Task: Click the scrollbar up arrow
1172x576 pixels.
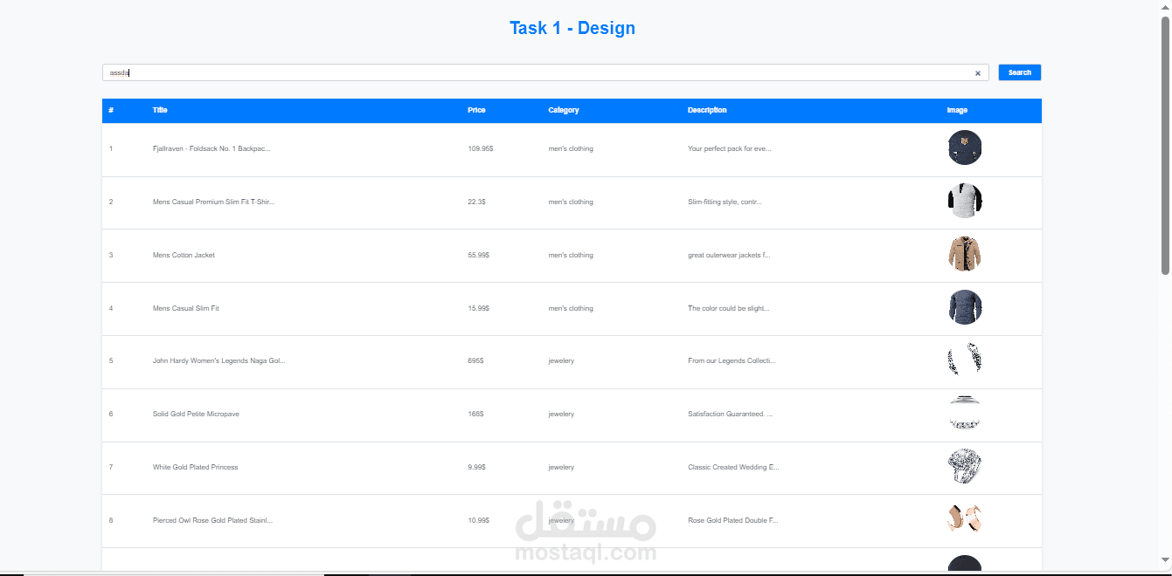Action: coord(1165,6)
